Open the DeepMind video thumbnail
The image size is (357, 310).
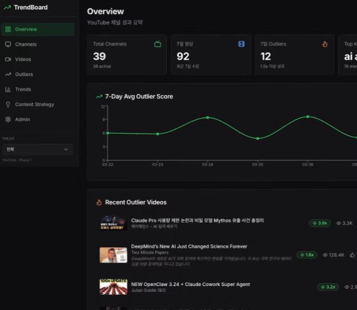click(113, 255)
